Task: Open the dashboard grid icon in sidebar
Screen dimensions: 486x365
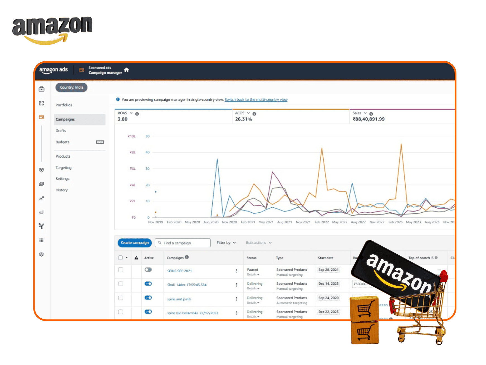Action: [x=42, y=103]
